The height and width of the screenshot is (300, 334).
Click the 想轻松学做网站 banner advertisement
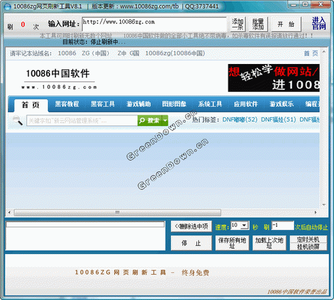pos(274,78)
